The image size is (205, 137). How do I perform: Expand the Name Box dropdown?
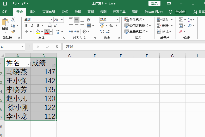[x=22, y=47]
